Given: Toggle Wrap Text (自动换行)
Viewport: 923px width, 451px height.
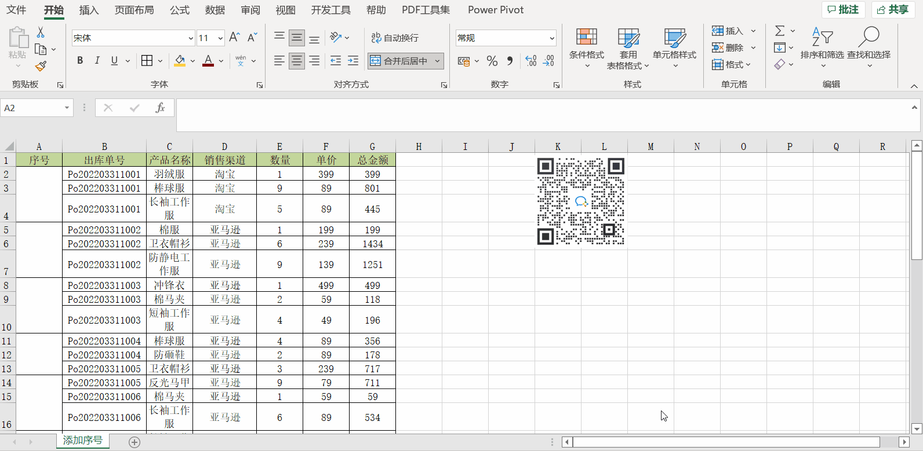Looking at the screenshot, I should [x=395, y=38].
